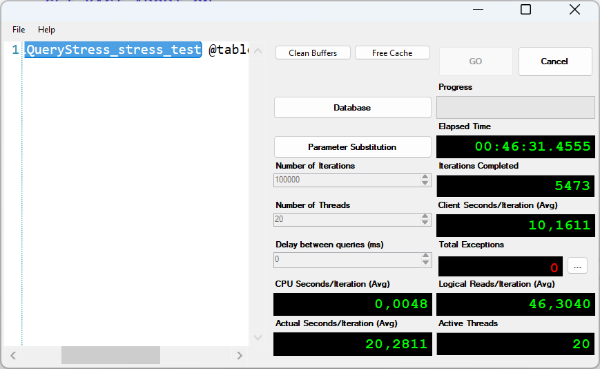600x369 pixels.
Task: Click the horizontal scrollbar thumb
Action: click(x=110, y=355)
